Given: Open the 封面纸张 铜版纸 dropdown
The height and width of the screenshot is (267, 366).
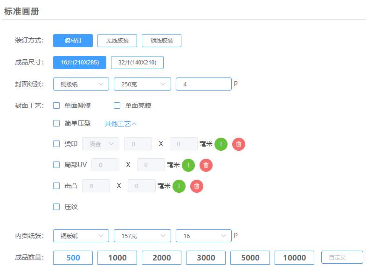Looking at the screenshot, I should click(x=81, y=84).
